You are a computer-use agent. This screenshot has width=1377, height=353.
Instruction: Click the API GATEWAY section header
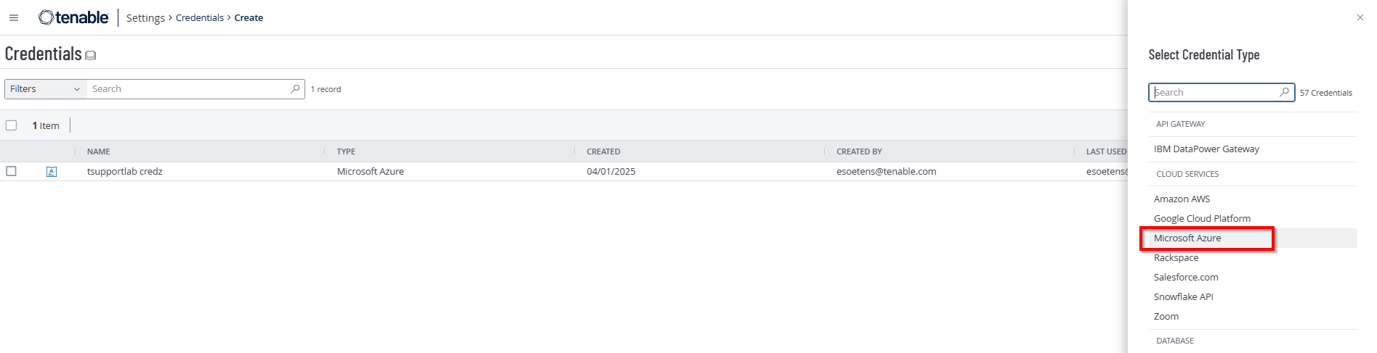(x=1180, y=124)
